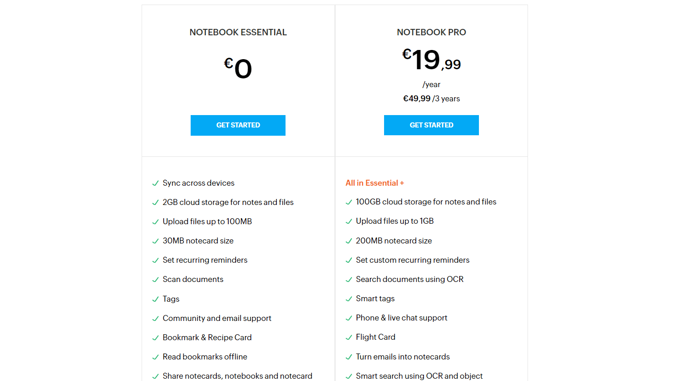This screenshot has width=676, height=381.
Task: Select the €0 price on Essential plan
Action: click(238, 67)
